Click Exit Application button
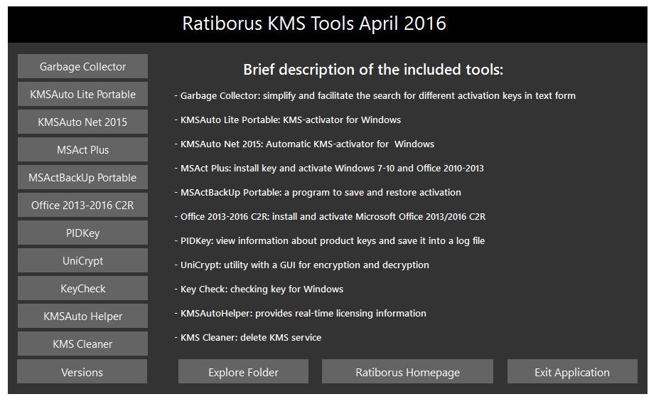This screenshot has width=661, height=404. tap(572, 372)
